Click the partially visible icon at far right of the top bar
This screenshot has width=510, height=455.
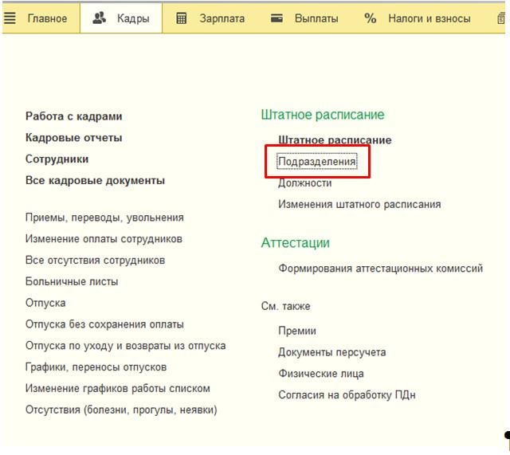point(501,18)
